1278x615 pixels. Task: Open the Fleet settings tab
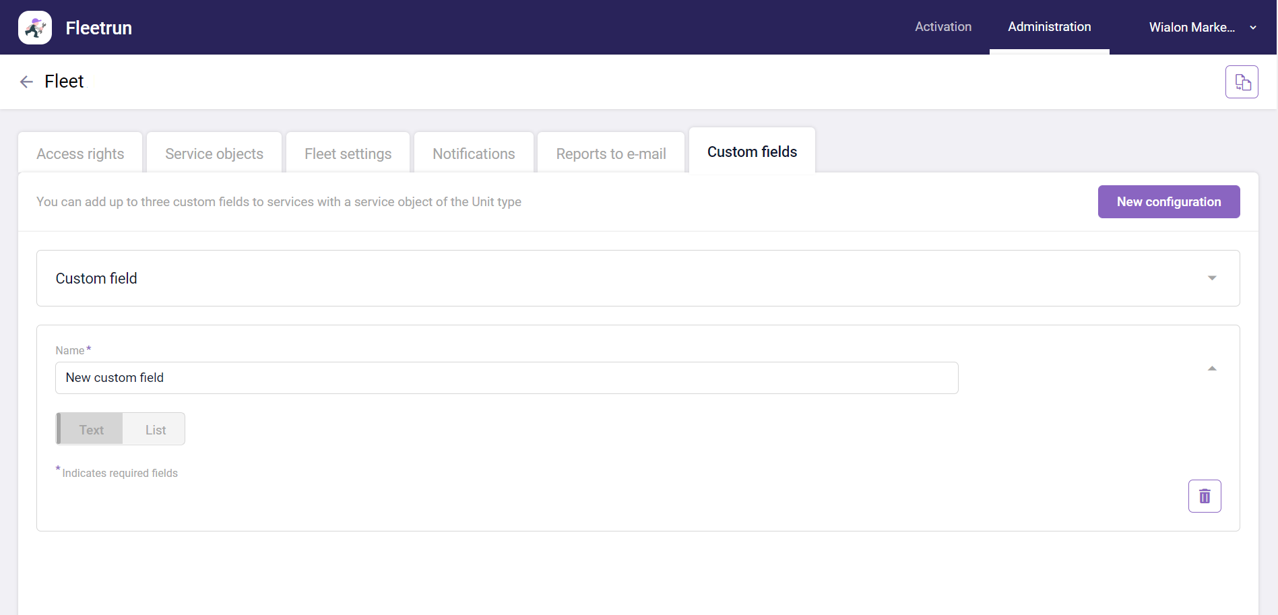coord(348,154)
